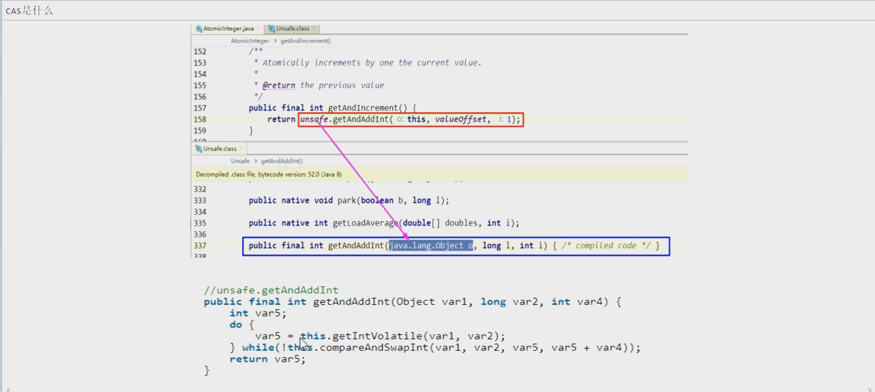Click the AtomicInteger breadcrumb
The image size is (875, 392).
tap(250, 41)
